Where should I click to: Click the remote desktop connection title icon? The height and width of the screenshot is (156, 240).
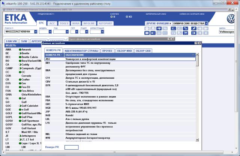3,3
